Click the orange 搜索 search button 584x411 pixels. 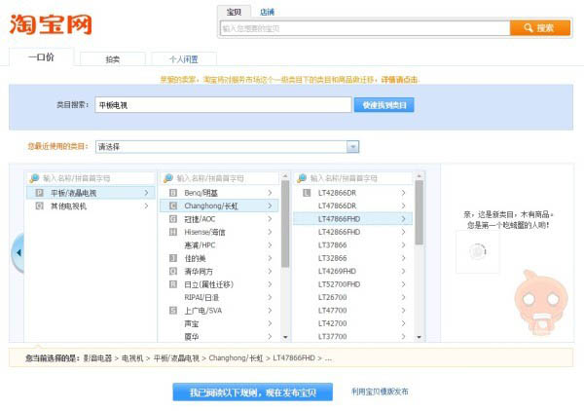click(x=540, y=28)
